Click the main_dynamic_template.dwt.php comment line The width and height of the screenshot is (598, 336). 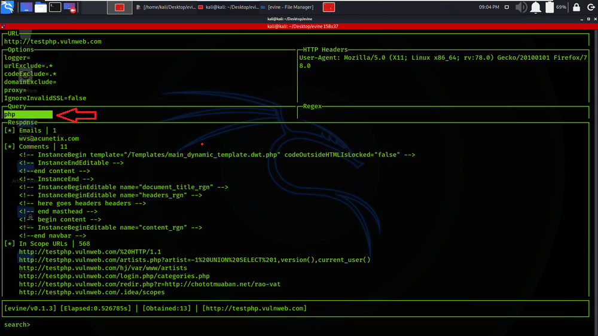coord(217,155)
